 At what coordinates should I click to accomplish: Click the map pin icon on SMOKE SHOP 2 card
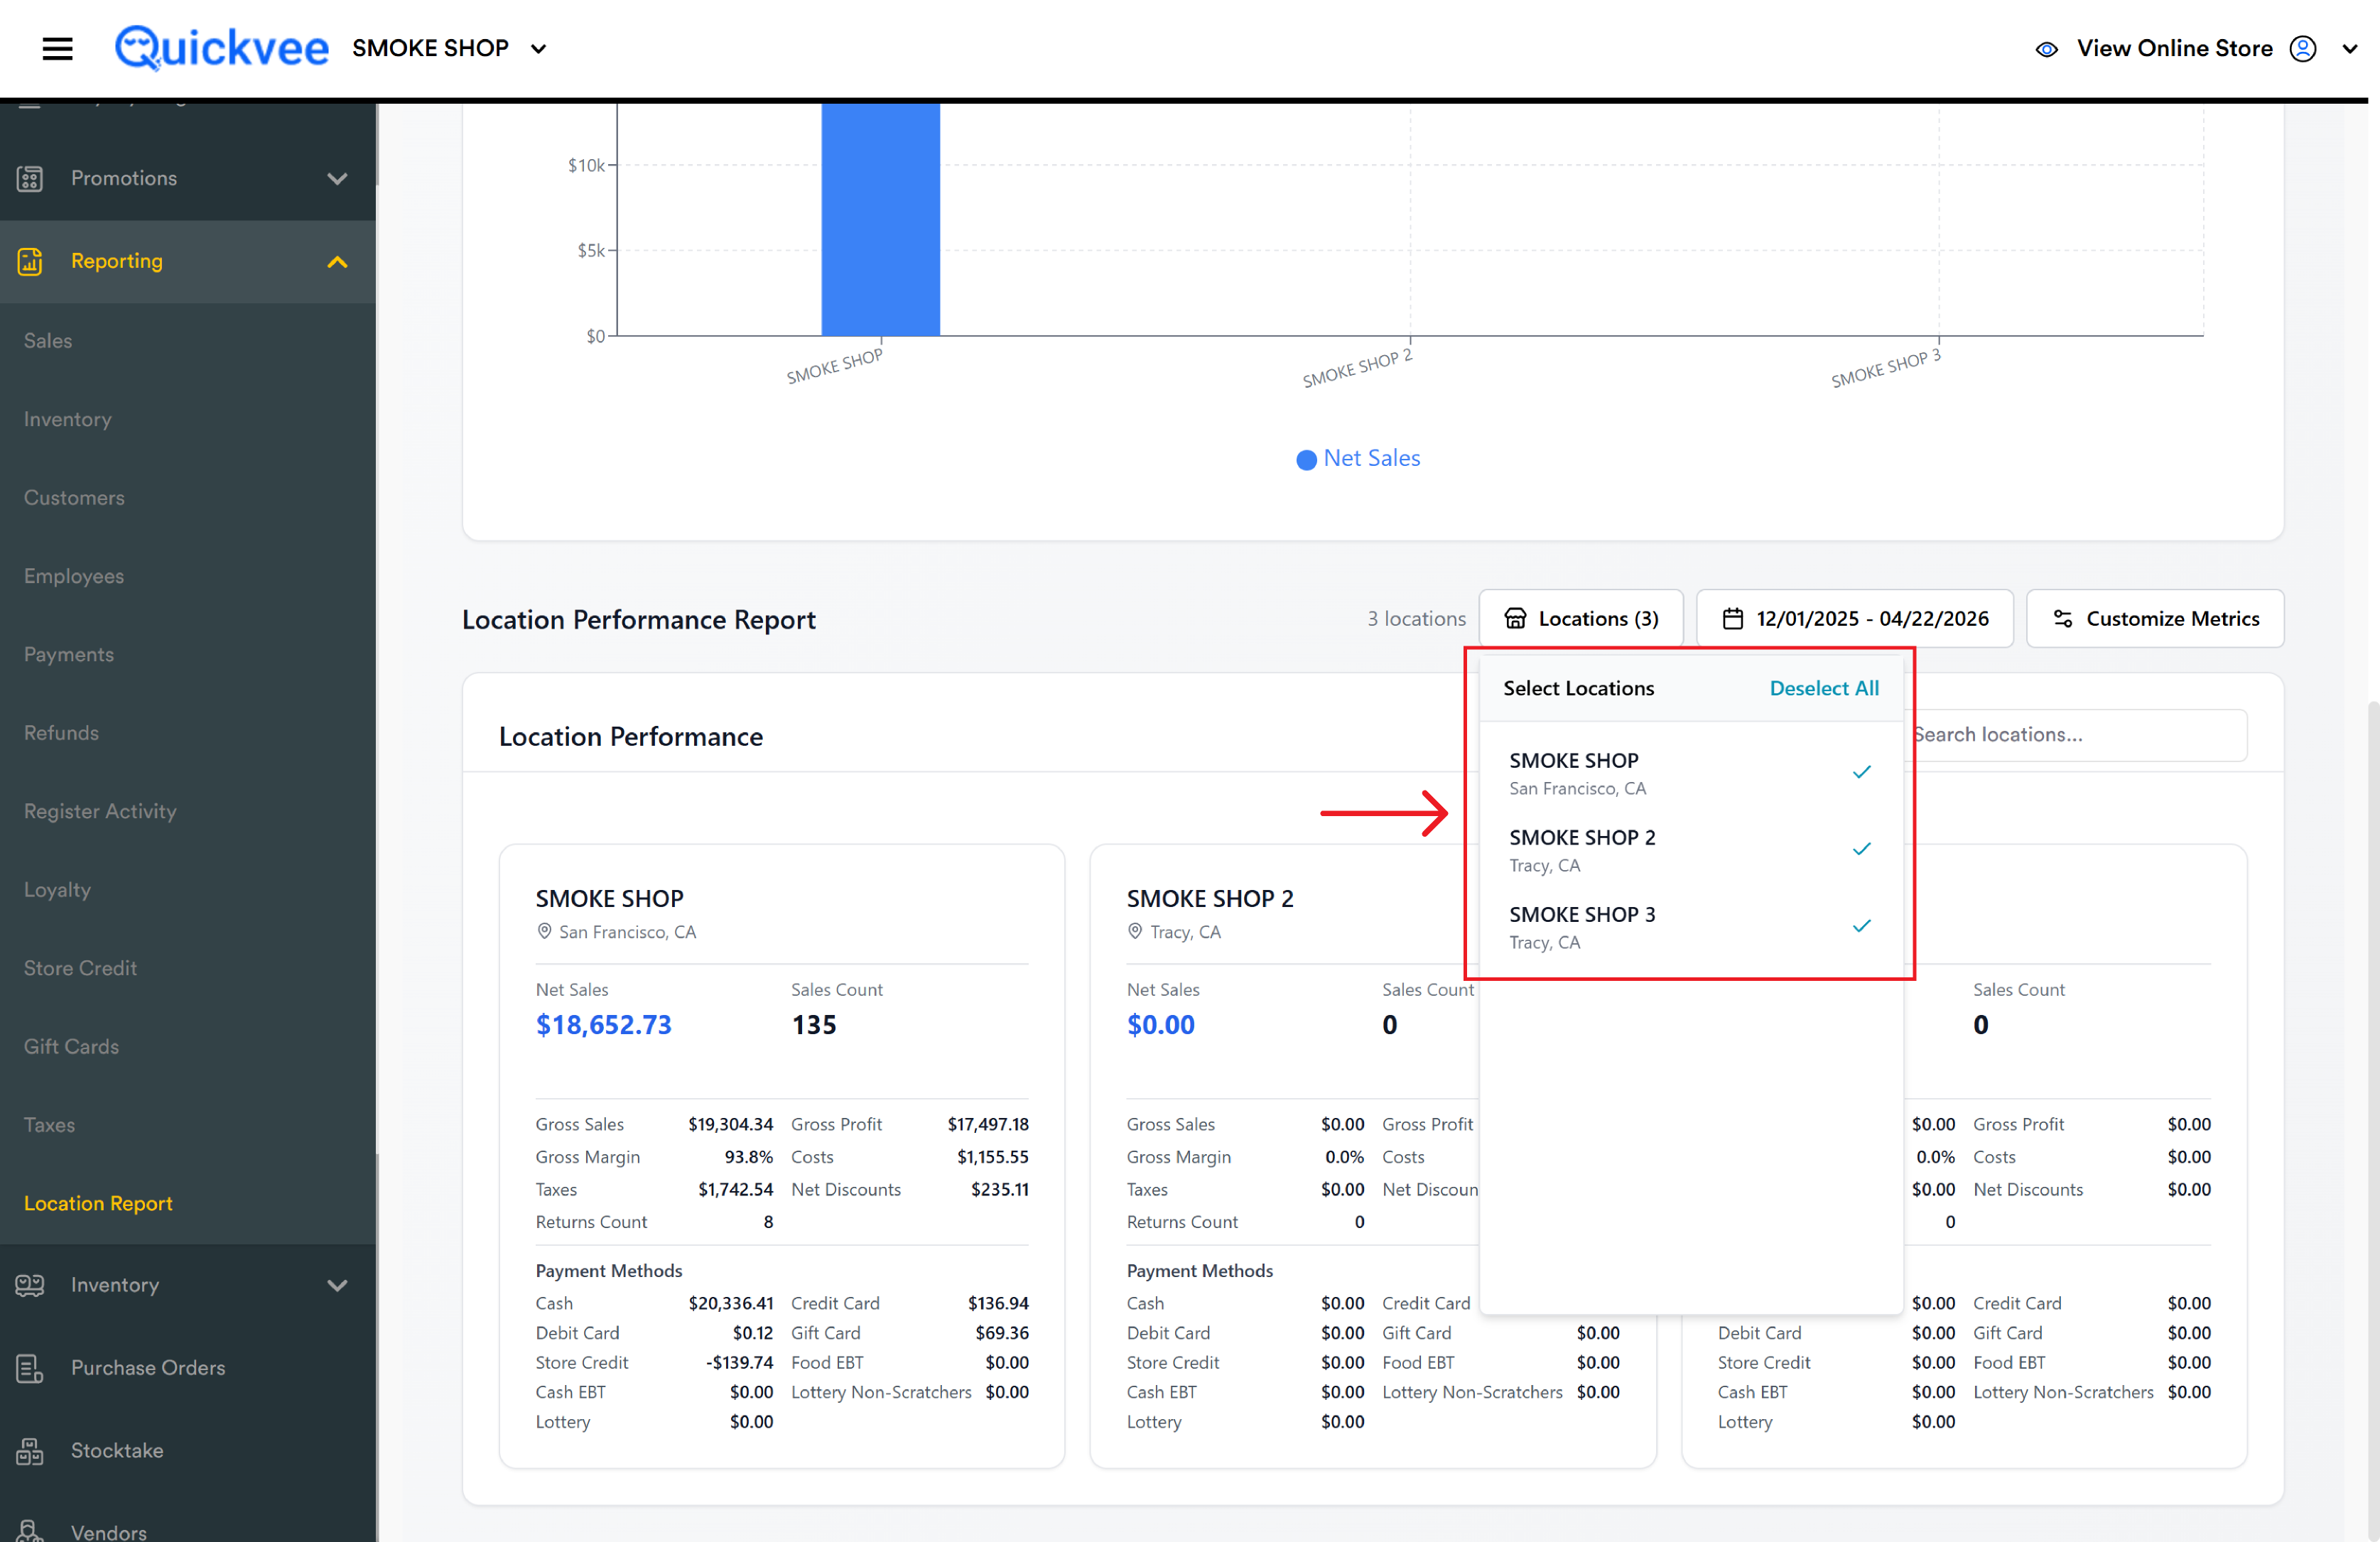coord(1135,931)
